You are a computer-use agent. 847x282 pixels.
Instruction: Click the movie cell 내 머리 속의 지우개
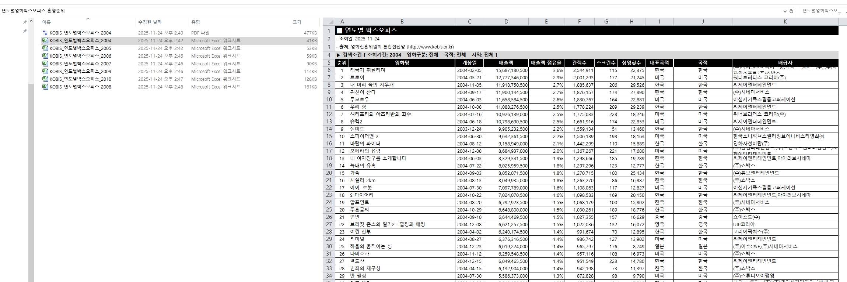point(402,85)
